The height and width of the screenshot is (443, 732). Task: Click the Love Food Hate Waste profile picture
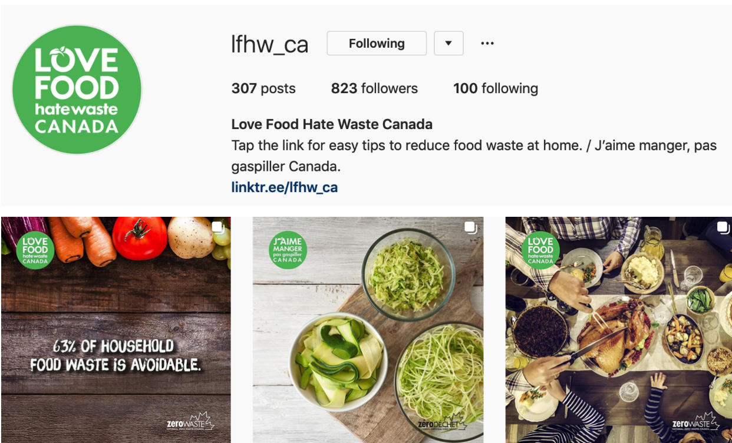point(77,90)
